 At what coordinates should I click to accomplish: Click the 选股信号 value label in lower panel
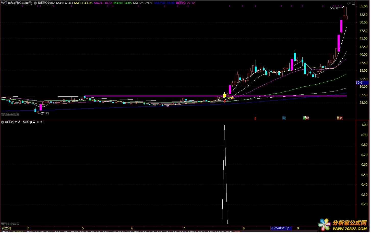point(33,122)
